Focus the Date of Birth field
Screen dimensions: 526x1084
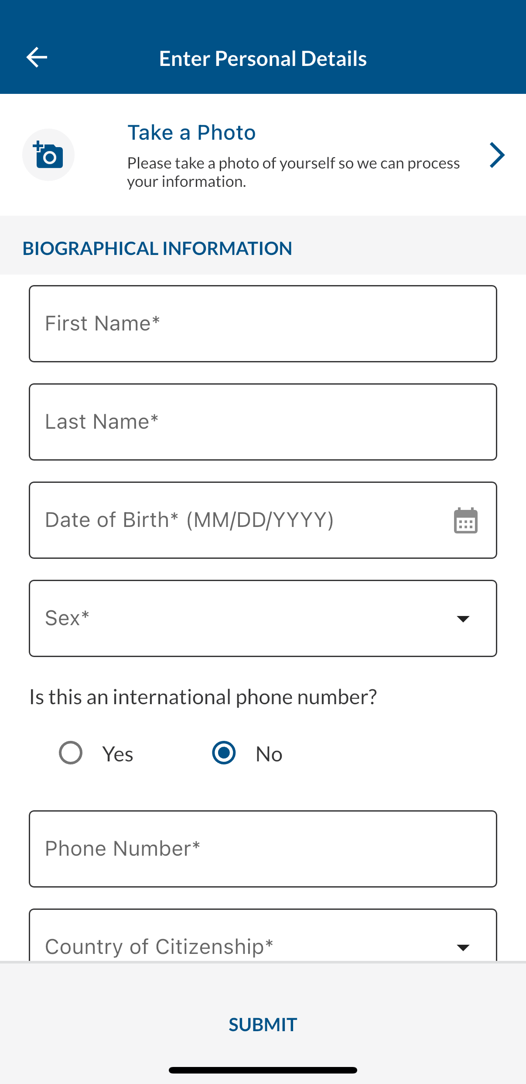pos(263,520)
